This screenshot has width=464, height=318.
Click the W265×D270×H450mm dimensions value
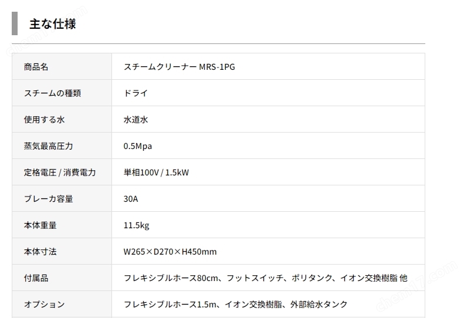coord(170,251)
